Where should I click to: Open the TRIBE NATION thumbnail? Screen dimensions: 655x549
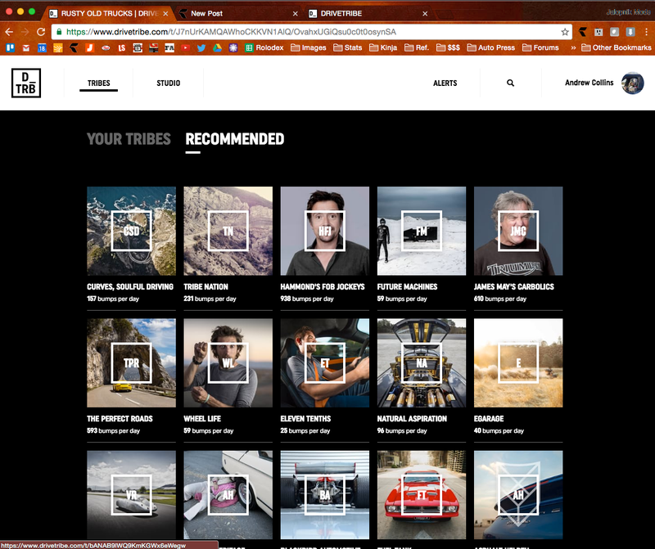click(x=228, y=231)
